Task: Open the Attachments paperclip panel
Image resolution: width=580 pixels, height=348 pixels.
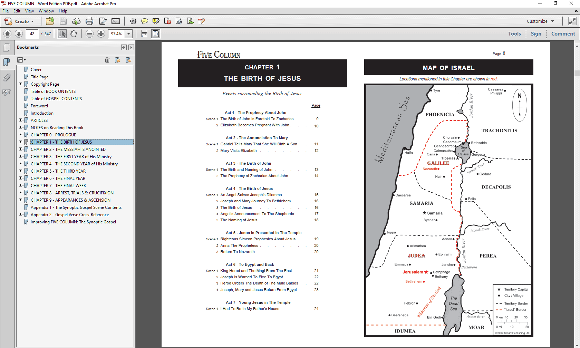Action: [x=7, y=77]
